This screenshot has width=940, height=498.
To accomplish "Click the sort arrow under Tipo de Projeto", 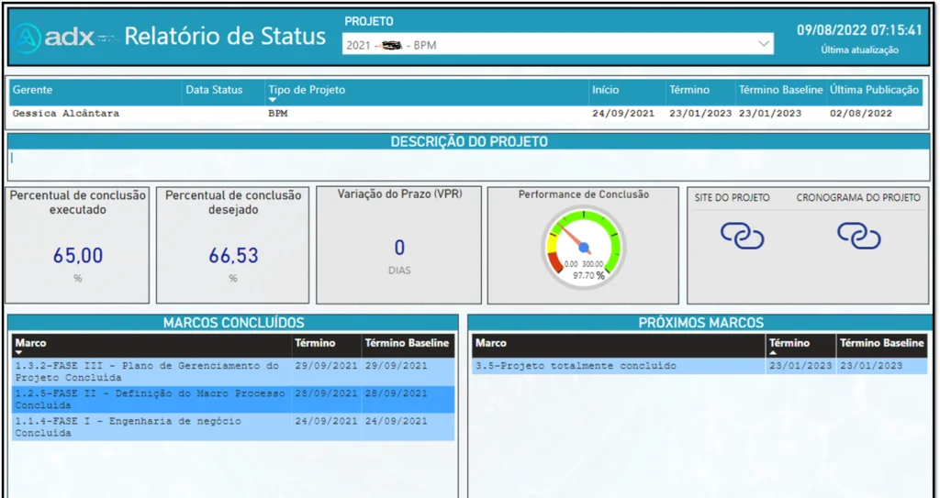I will click(x=273, y=100).
